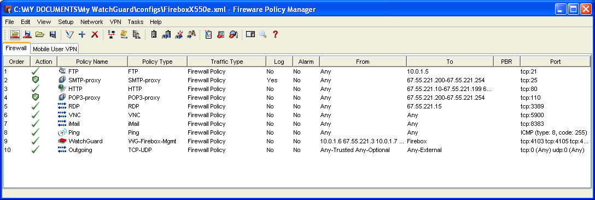The height and width of the screenshot is (200, 595).
Task: Open the Help menu
Action: [155, 22]
